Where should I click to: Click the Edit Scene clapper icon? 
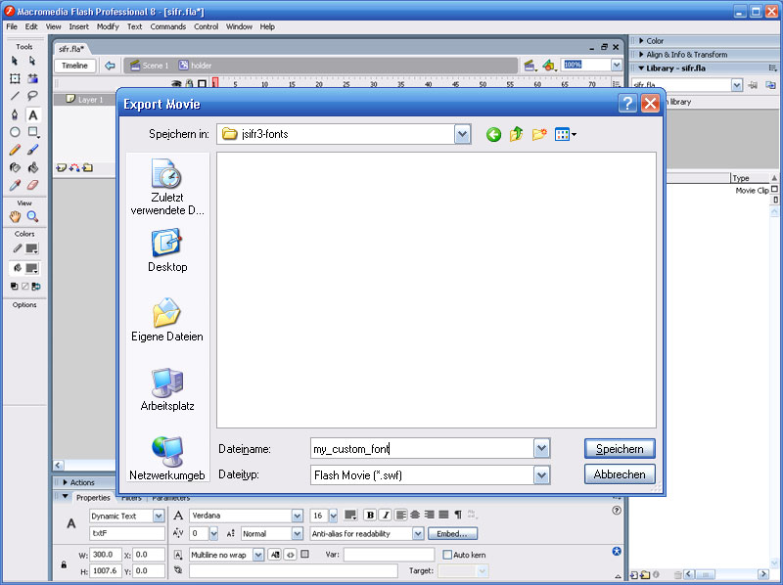point(530,66)
